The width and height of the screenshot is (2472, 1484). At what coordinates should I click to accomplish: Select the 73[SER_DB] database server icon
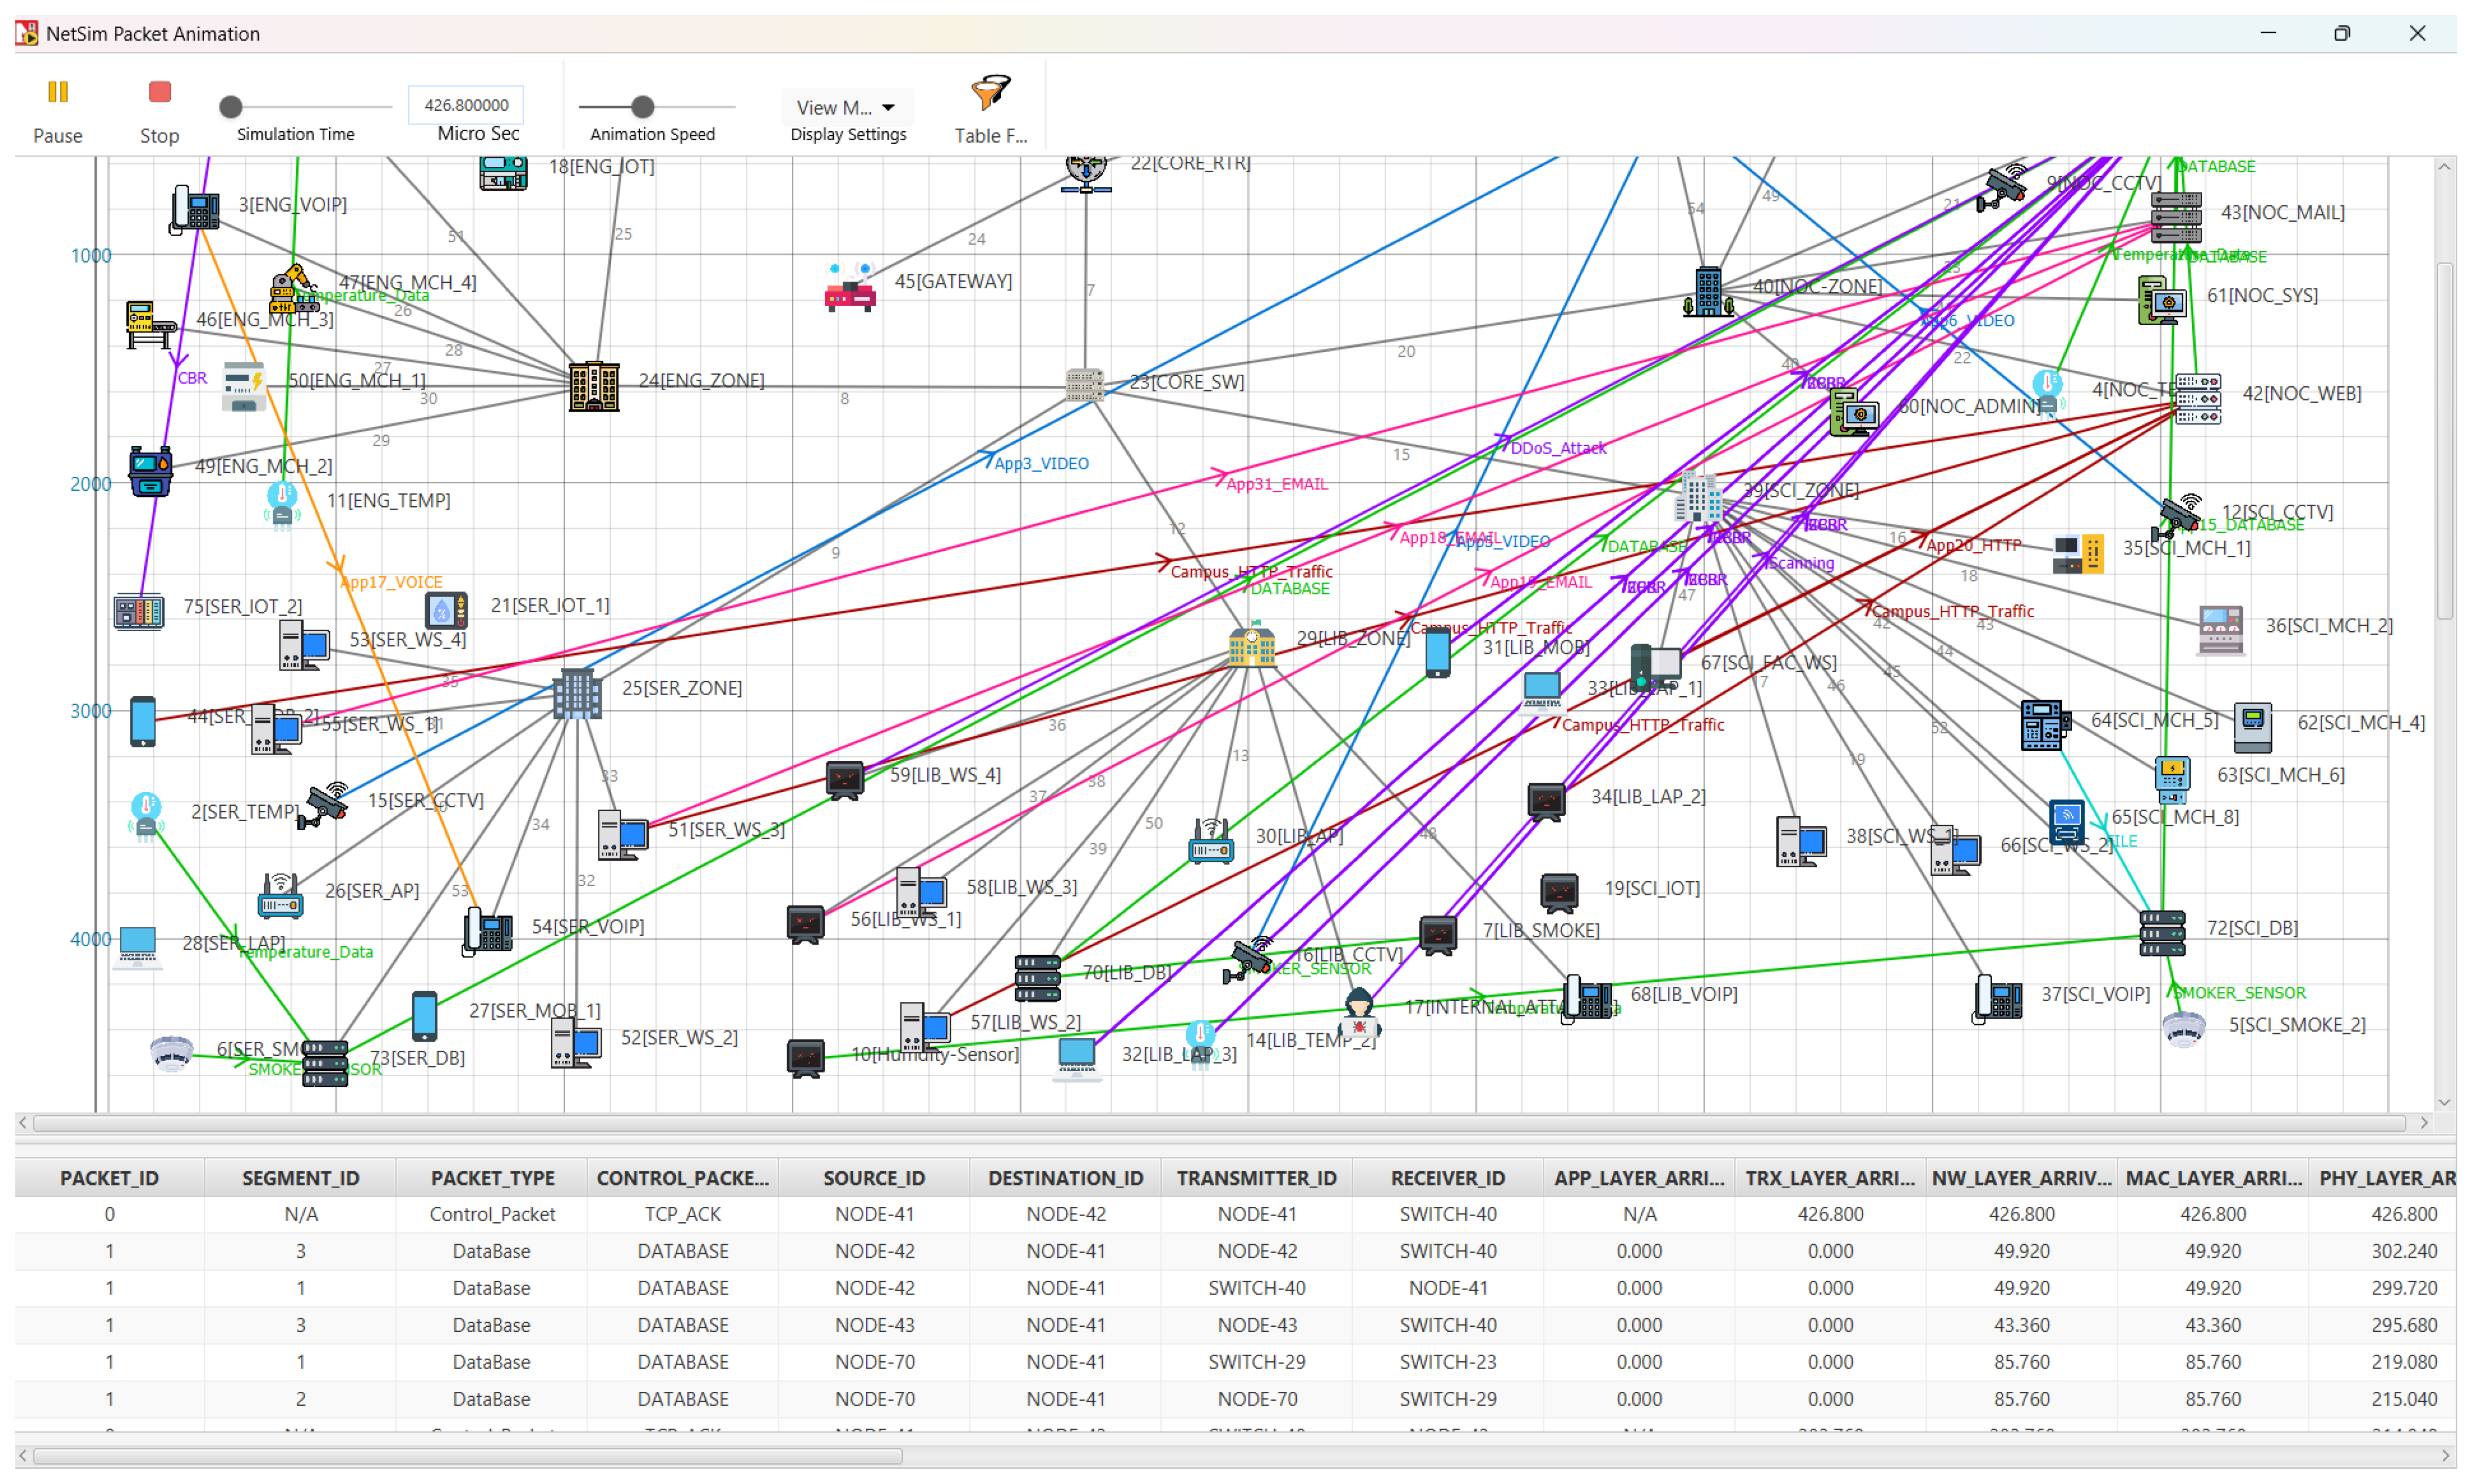point(326,1063)
